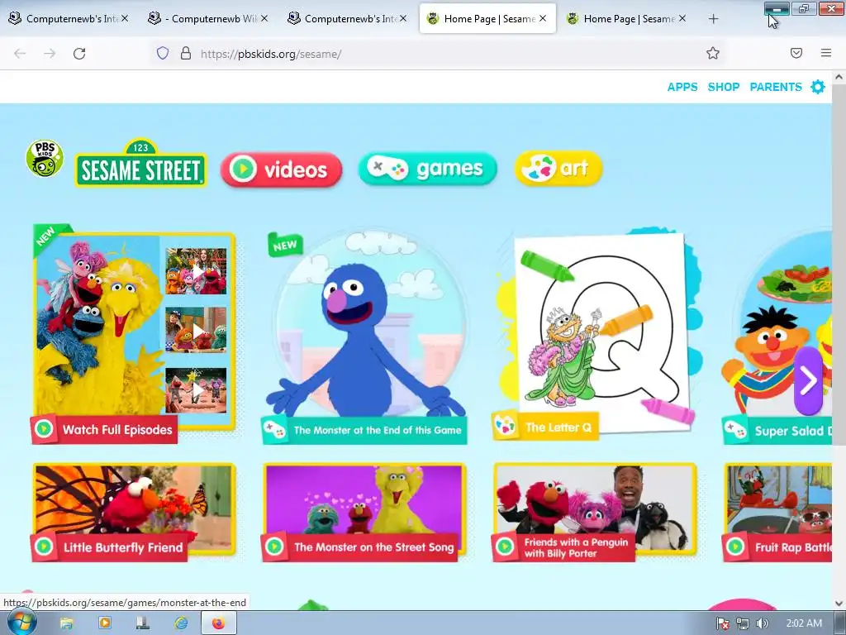
Task: Switch to the Computernewb Wiki tab
Action: pyautogui.click(x=208, y=18)
